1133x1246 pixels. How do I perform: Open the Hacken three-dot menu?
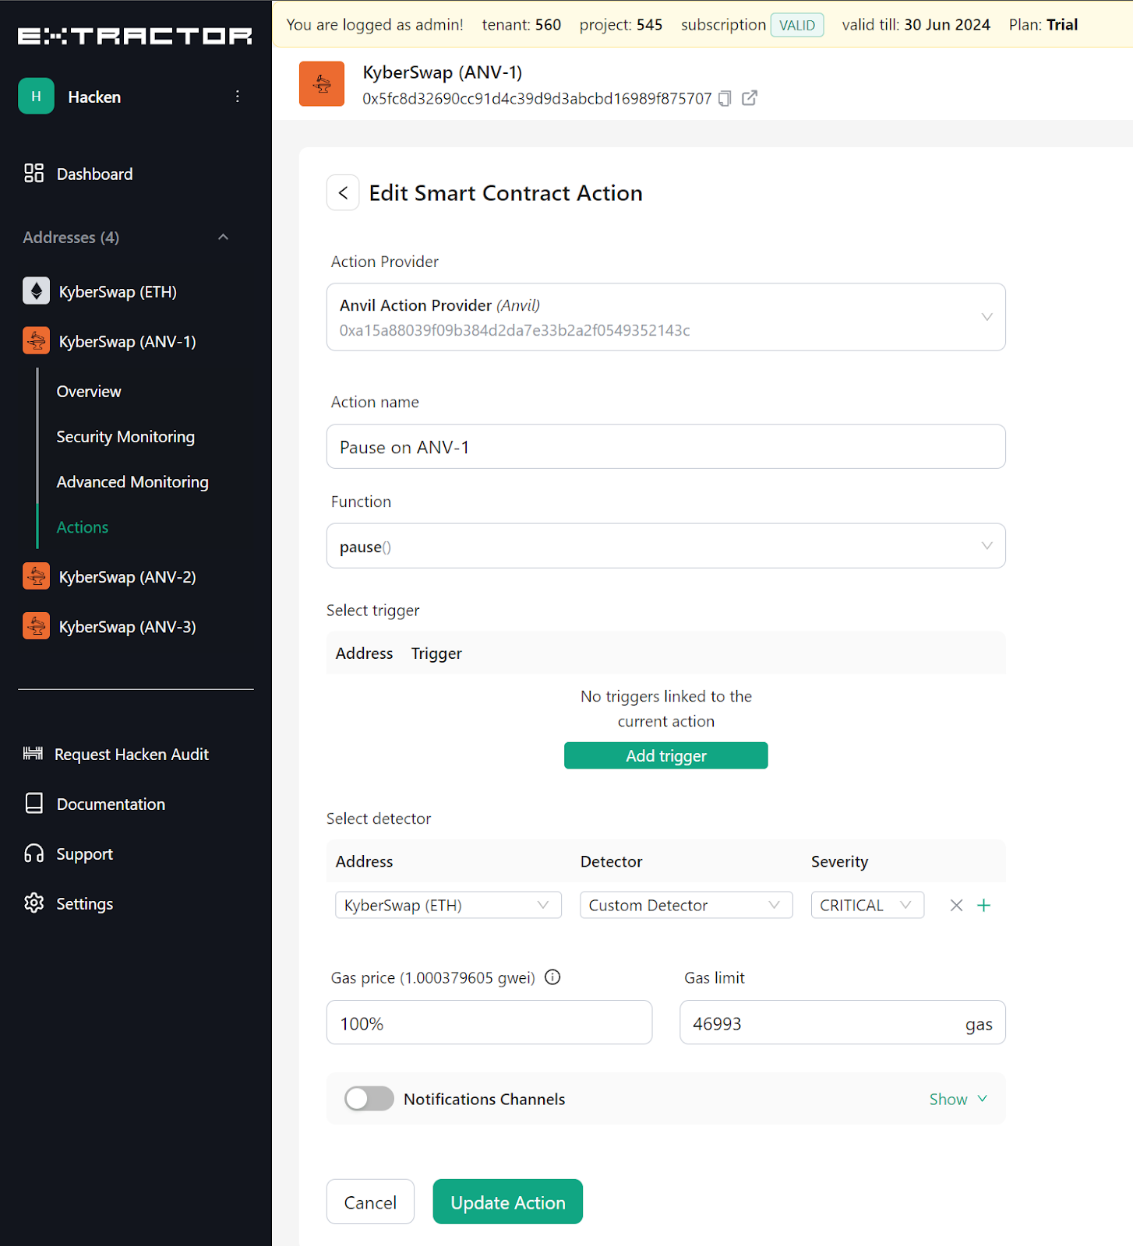pos(238,97)
